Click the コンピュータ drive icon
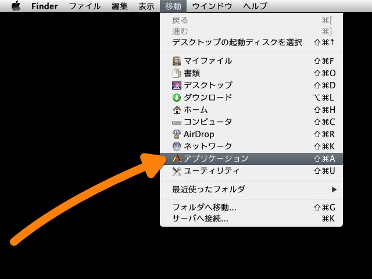 point(177,123)
